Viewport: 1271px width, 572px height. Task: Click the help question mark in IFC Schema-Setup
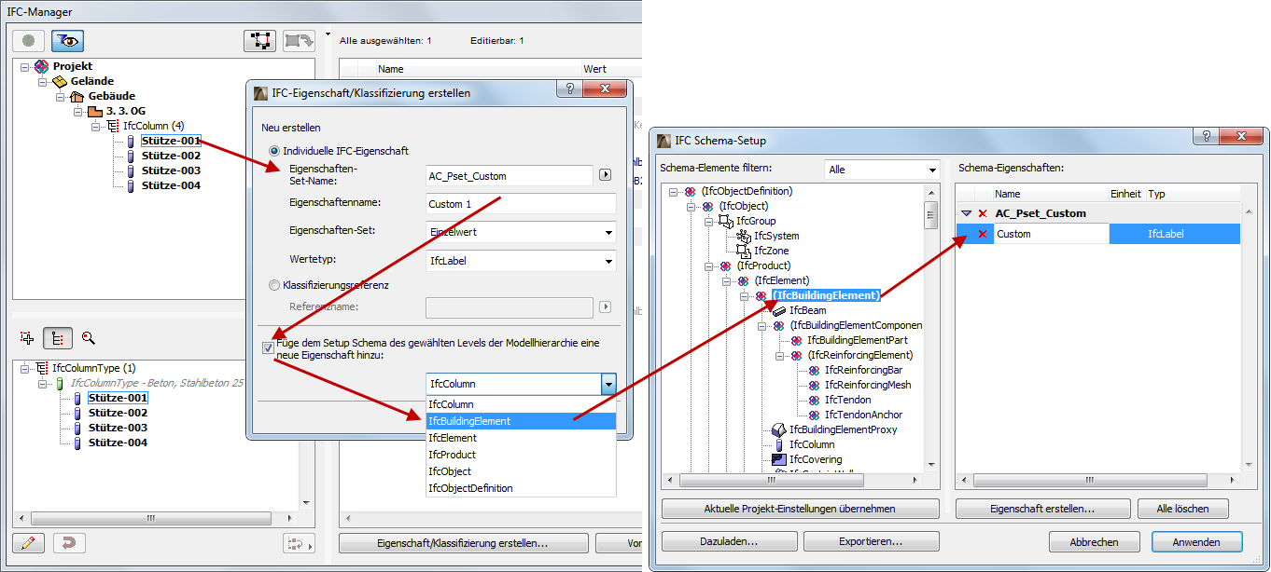pyautogui.click(x=1204, y=136)
